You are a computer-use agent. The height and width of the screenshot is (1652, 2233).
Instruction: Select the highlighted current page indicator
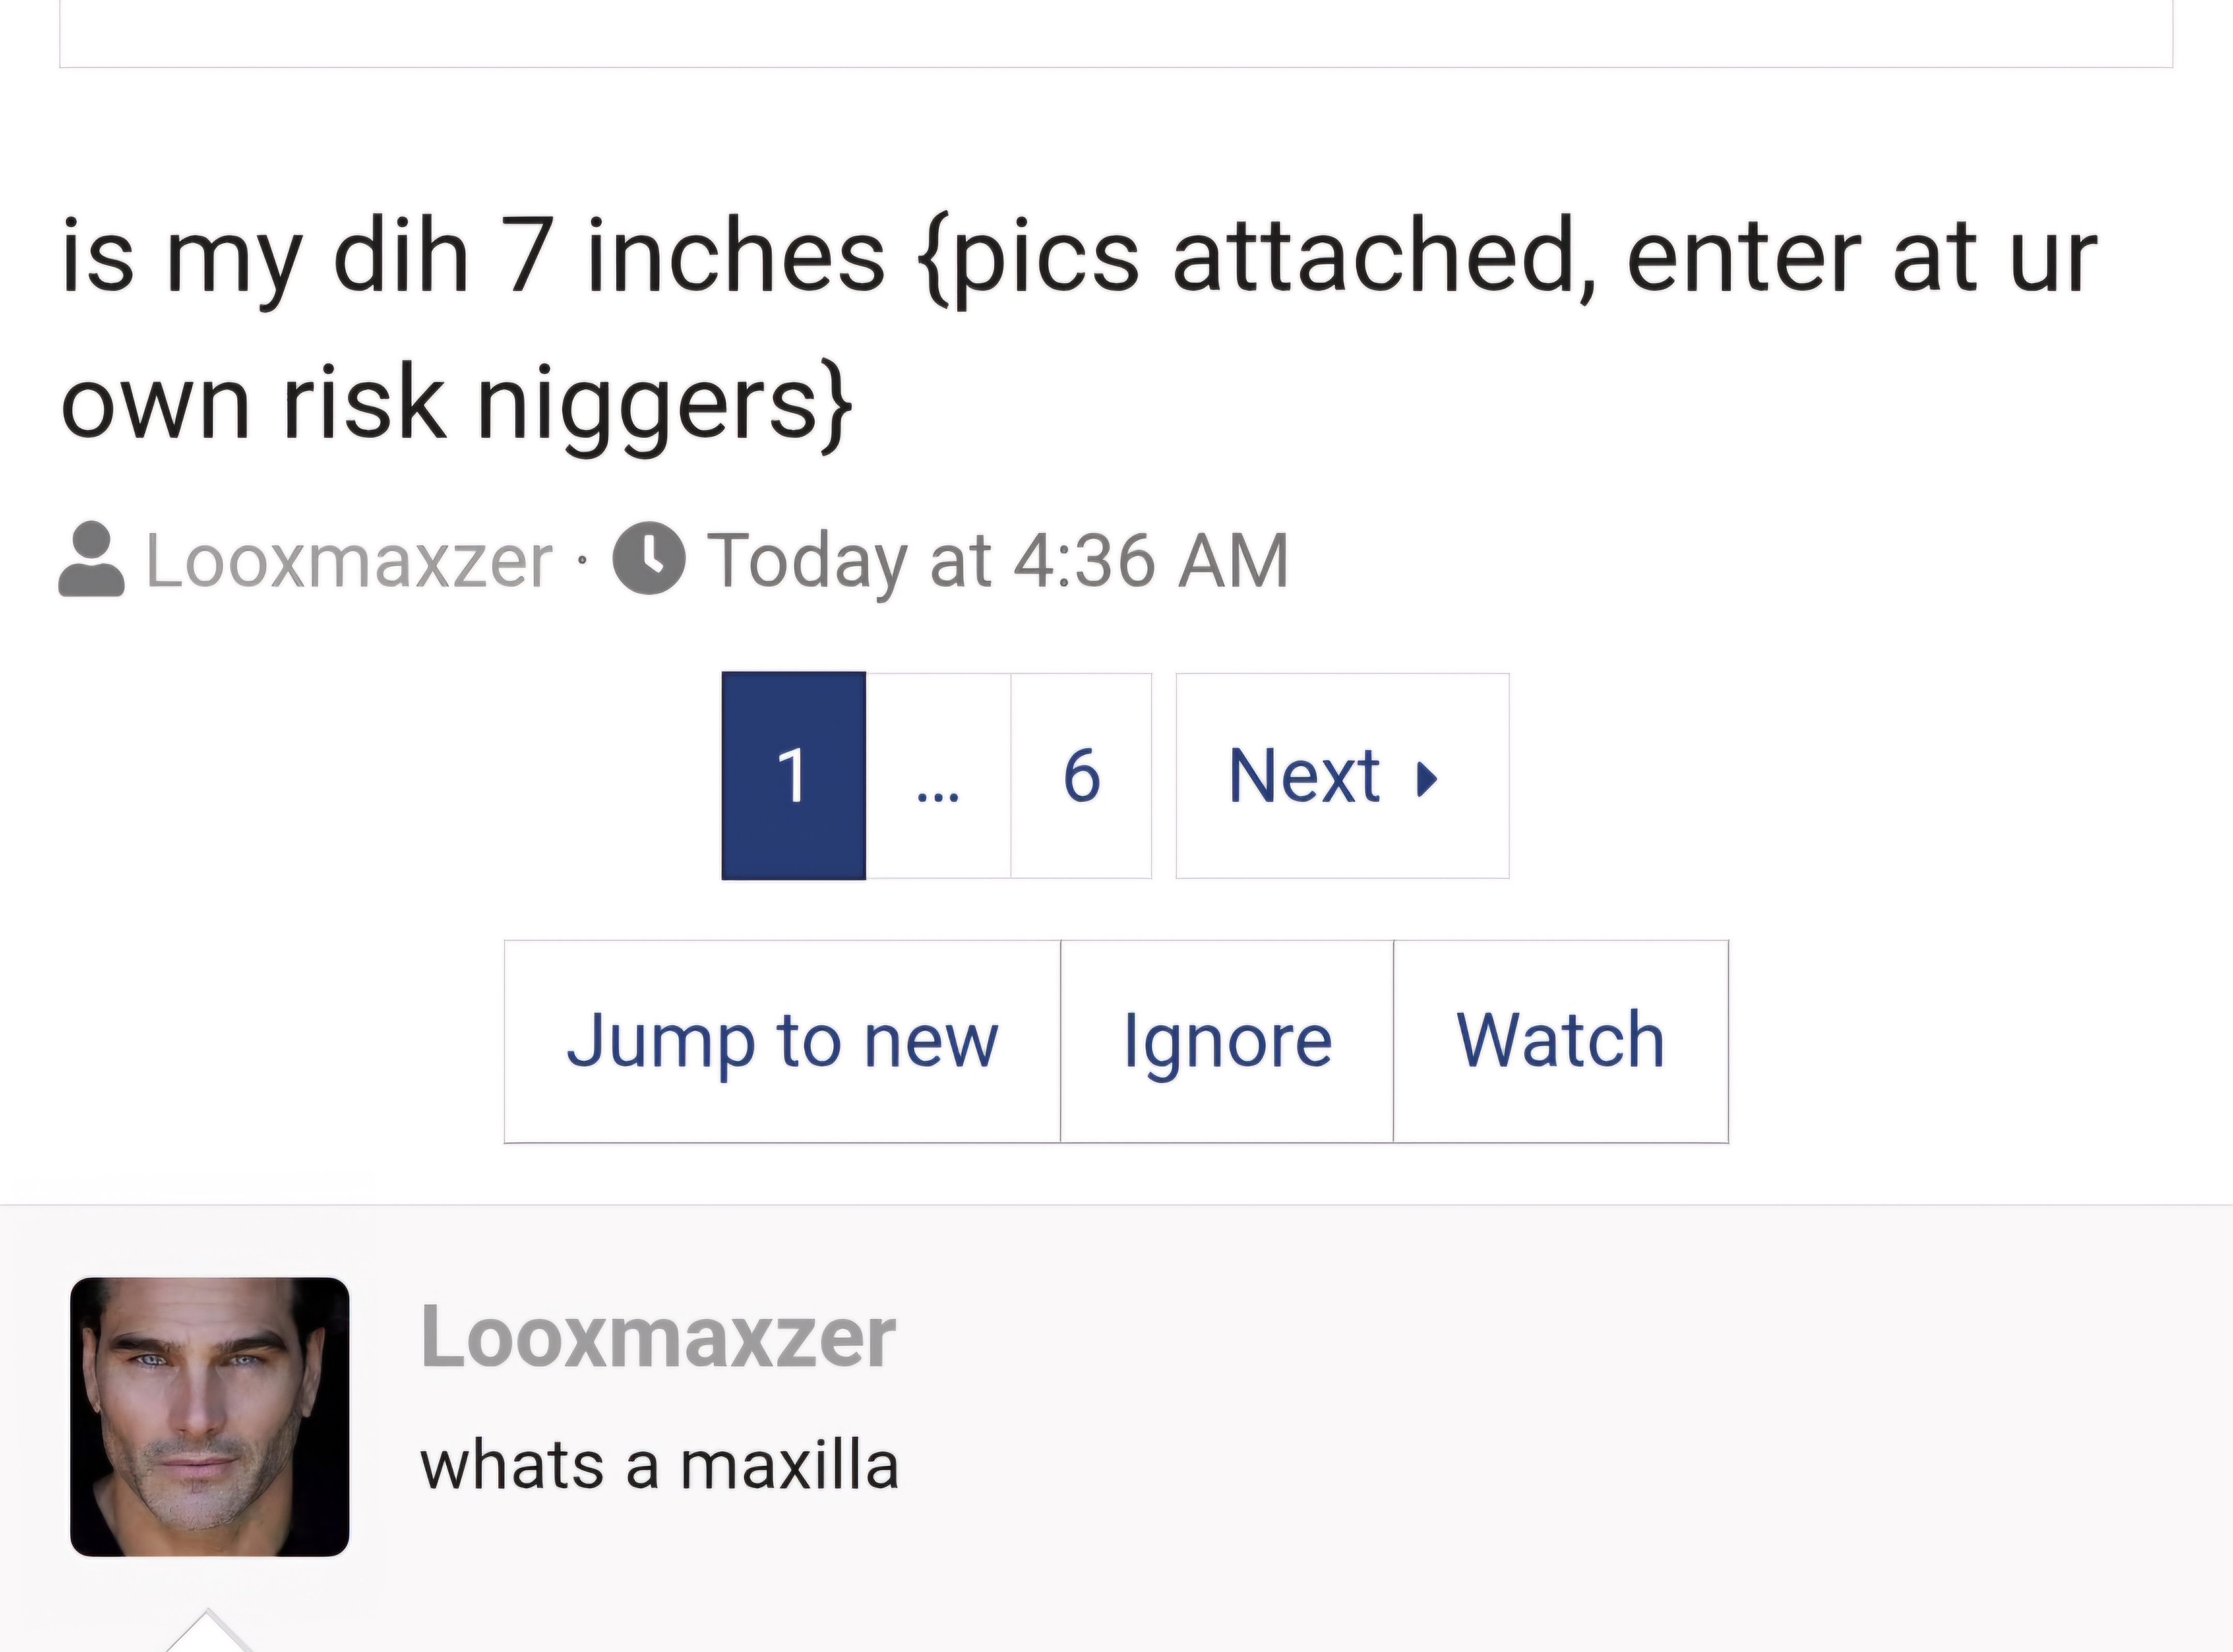point(793,776)
